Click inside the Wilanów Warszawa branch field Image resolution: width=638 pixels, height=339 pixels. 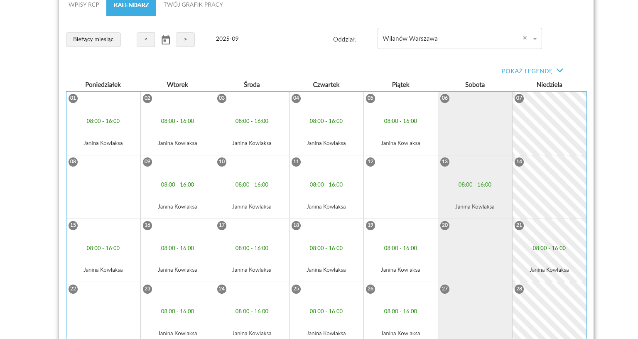pos(449,39)
